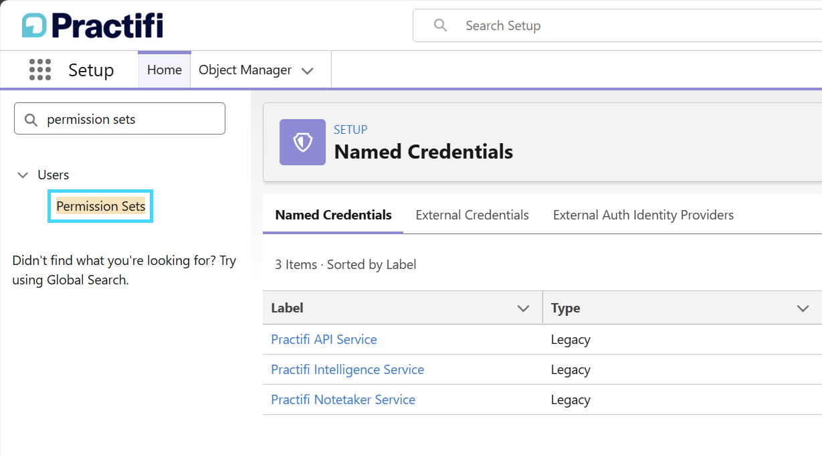This screenshot has height=455, width=822.
Task: Switch to the Home tab
Action: pos(165,70)
